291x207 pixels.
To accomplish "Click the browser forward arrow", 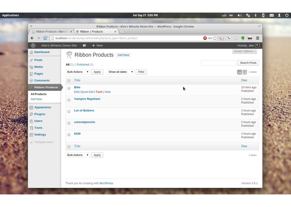I will 39,38.
